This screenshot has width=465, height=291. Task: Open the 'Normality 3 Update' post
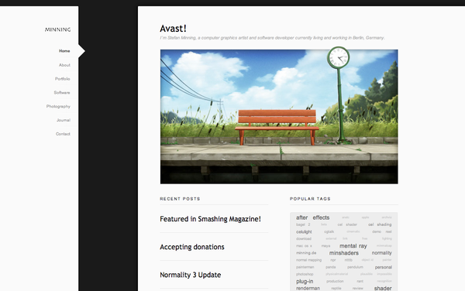tap(190, 275)
